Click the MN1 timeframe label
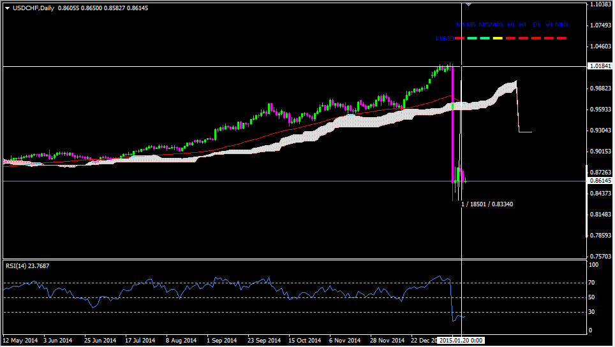615x347 pixels. pyautogui.click(x=561, y=25)
